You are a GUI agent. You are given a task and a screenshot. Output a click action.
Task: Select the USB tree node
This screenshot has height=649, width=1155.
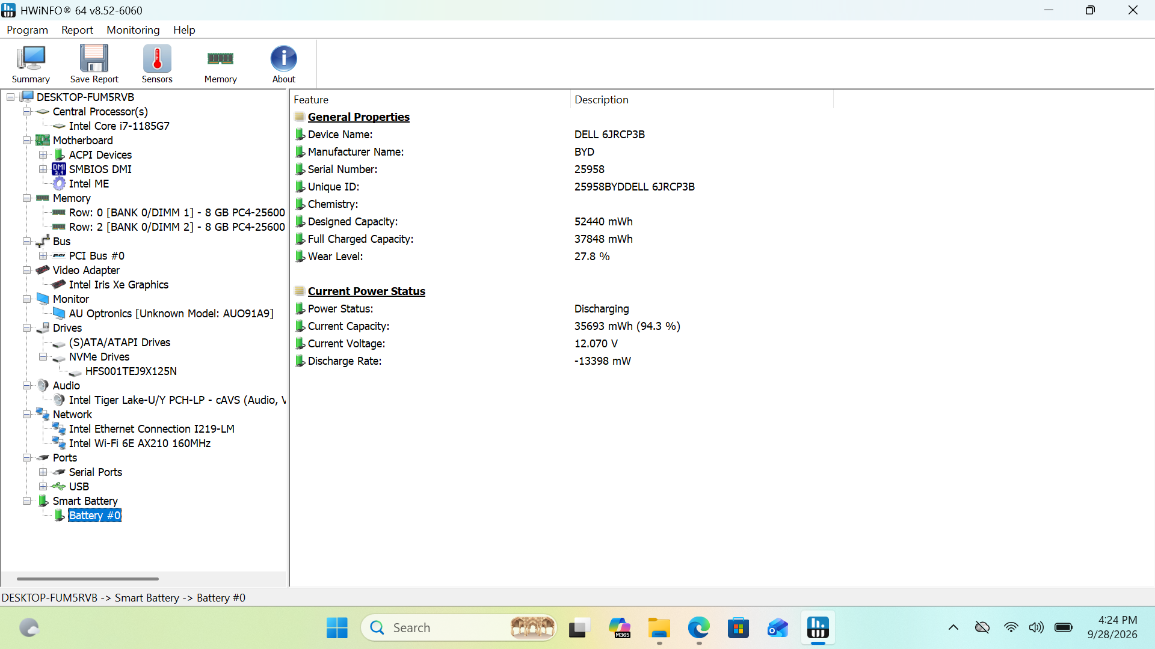[79, 487]
